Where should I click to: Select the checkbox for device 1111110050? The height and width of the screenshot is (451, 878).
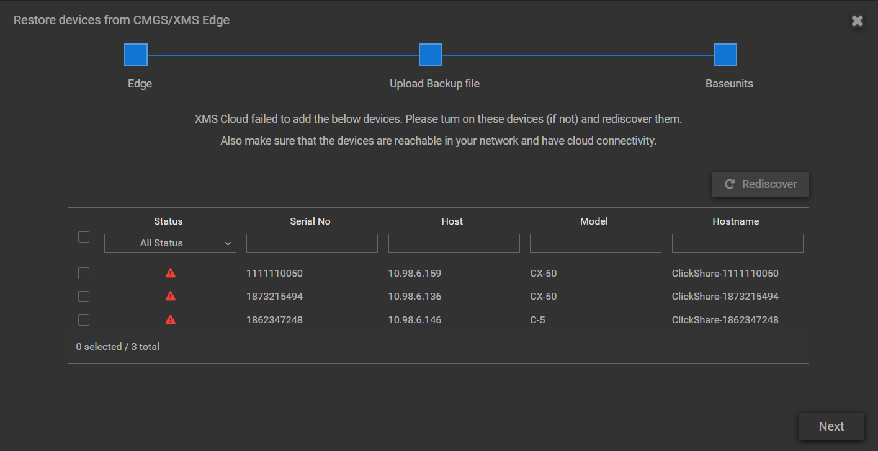coord(84,274)
